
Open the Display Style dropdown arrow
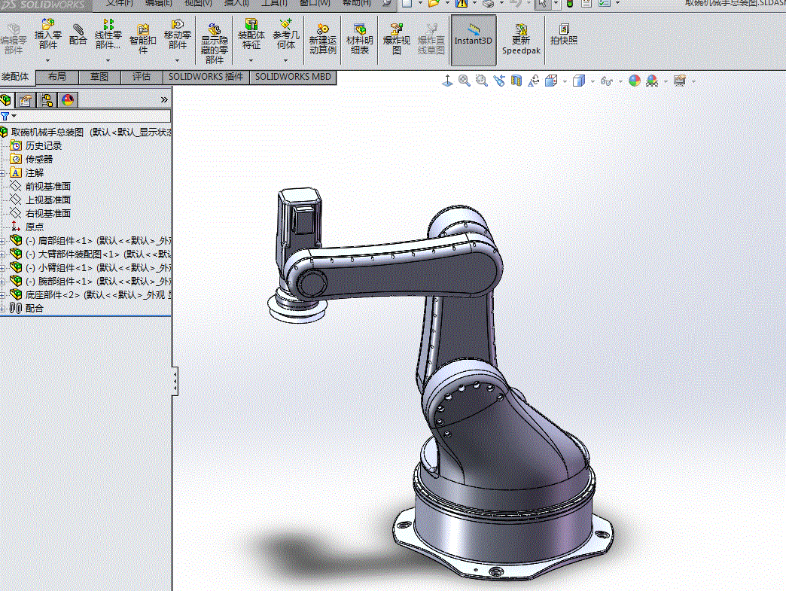593,81
